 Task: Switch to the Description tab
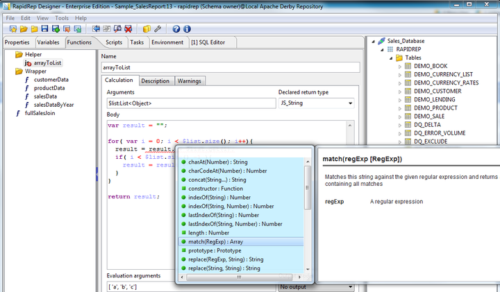(x=156, y=81)
